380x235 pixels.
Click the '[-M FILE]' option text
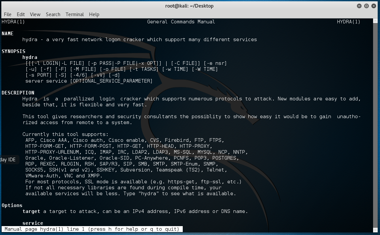[83, 69]
